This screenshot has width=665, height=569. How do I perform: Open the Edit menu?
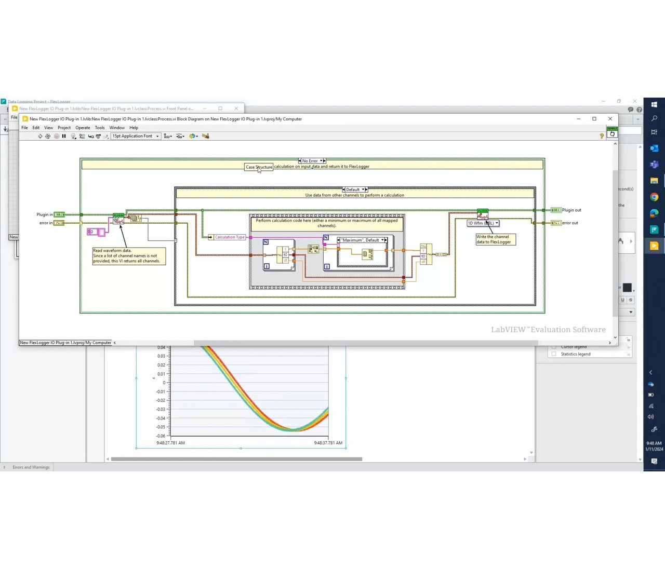click(36, 128)
